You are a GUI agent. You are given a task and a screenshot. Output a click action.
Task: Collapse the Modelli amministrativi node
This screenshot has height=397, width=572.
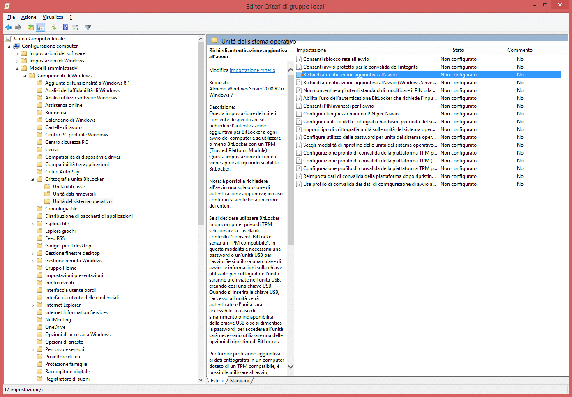(x=17, y=69)
